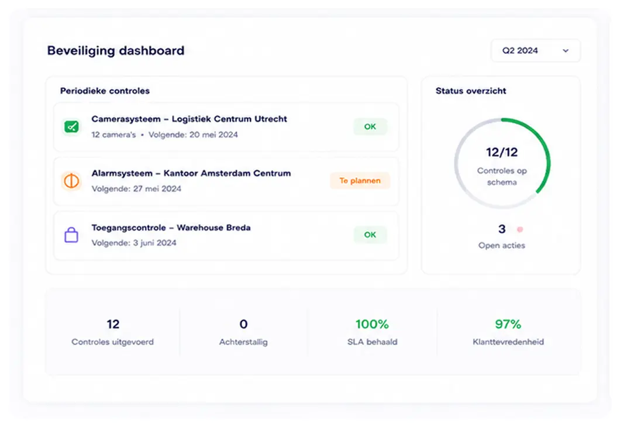620x427 pixels.
Task: Click the Beveiliging dashboard heading
Action: pyautogui.click(x=116, y=51)
